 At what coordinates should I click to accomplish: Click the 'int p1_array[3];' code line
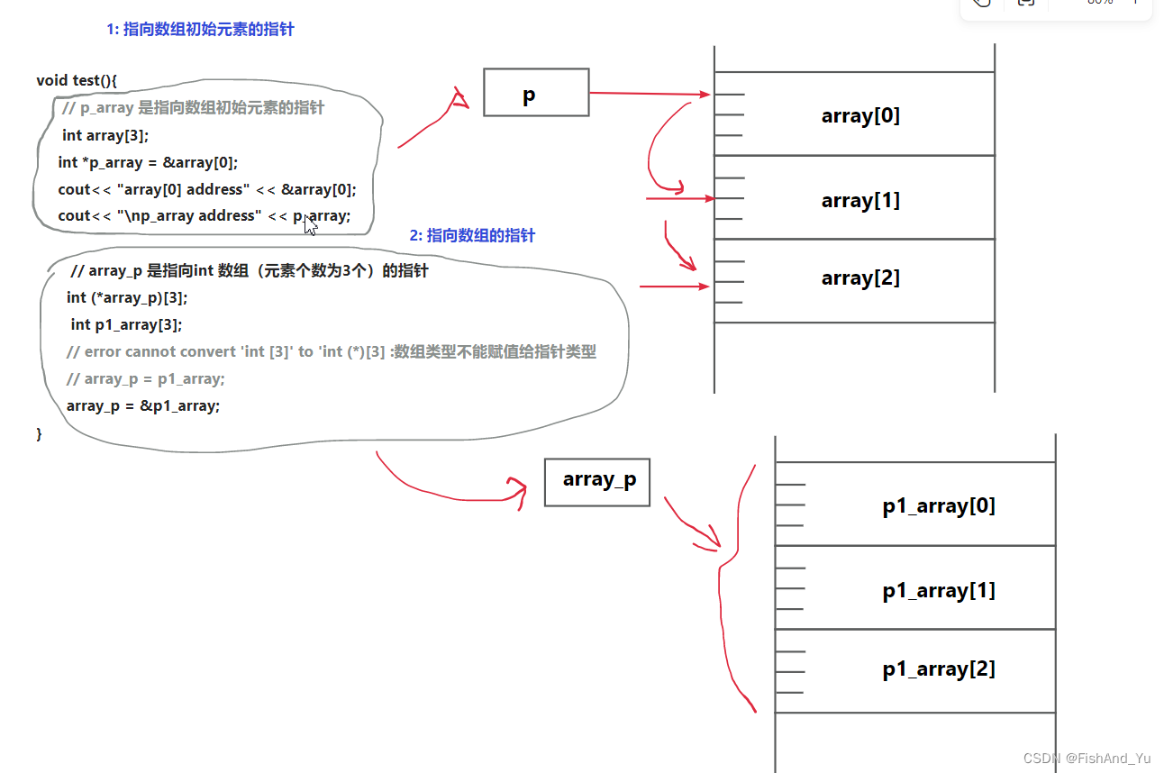click(126, 324)
